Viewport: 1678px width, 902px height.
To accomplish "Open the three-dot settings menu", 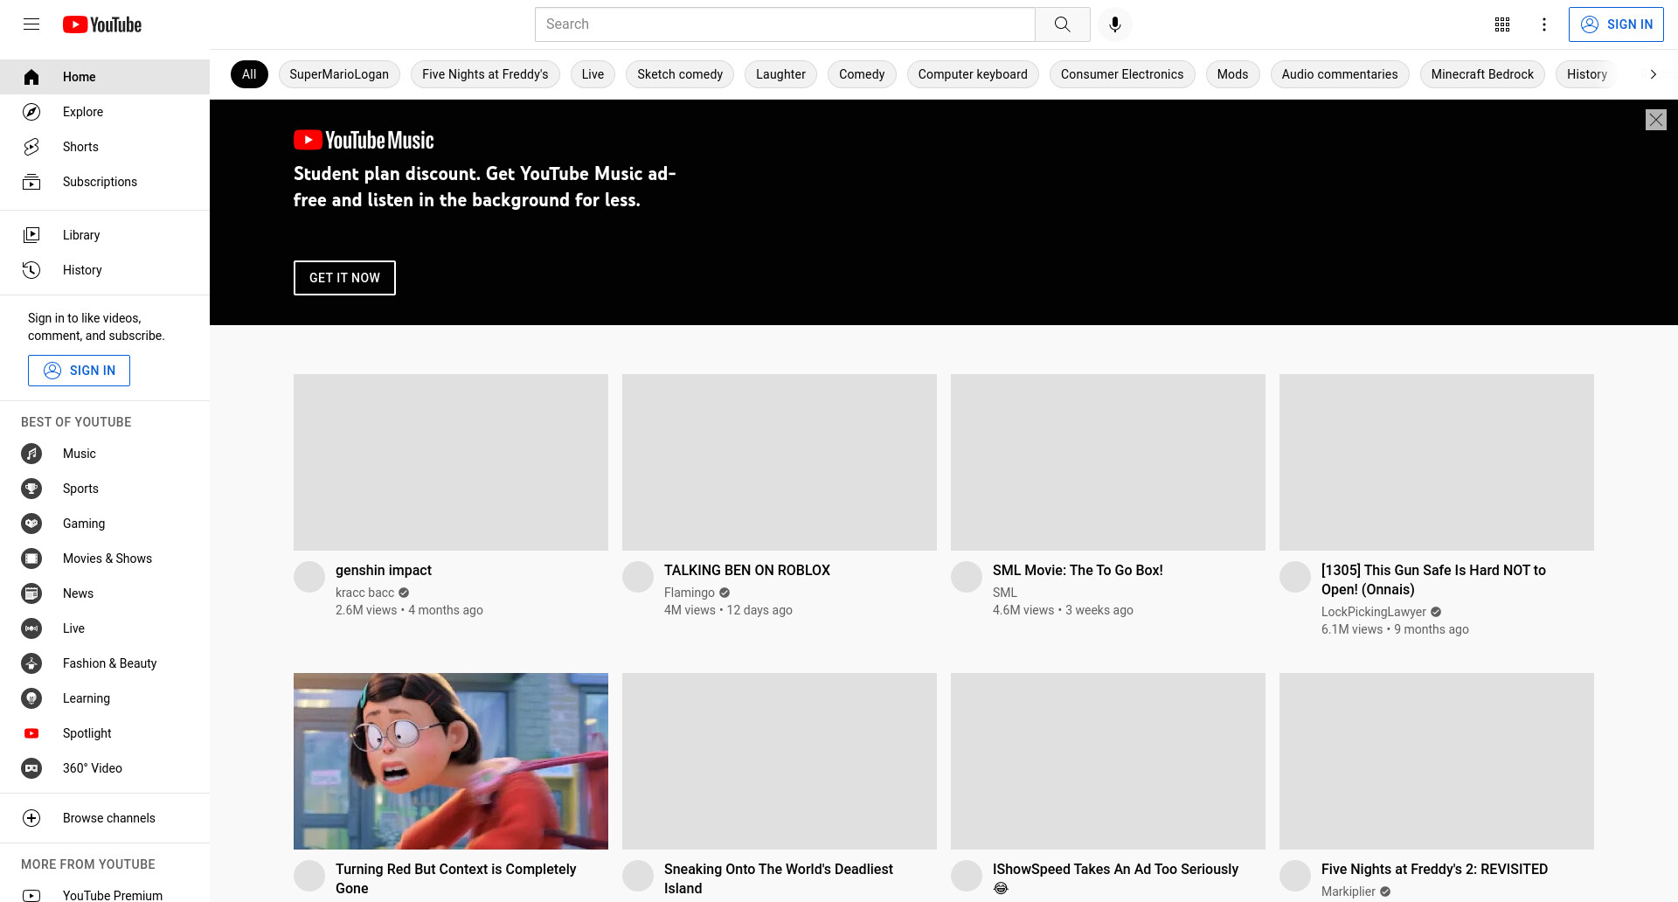I will pos(1544,24).
